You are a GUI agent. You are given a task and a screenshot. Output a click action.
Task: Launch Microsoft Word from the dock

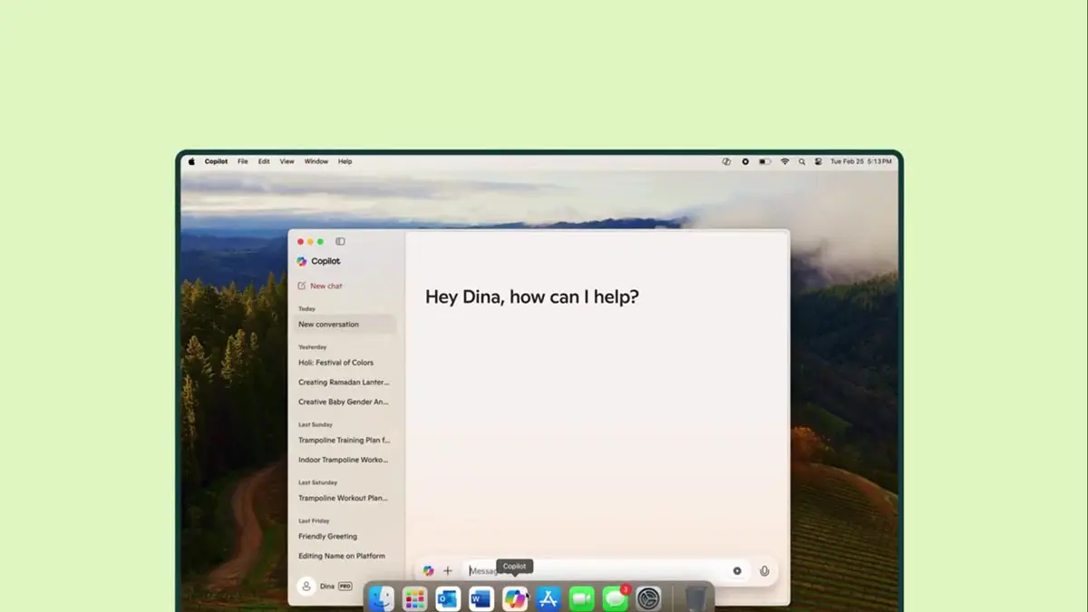pos(479,598)
